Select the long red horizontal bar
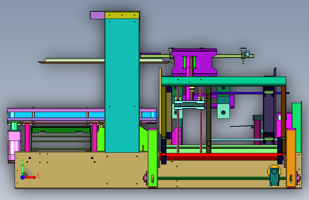The image size is (309, 200). click(x=221, y=155)
